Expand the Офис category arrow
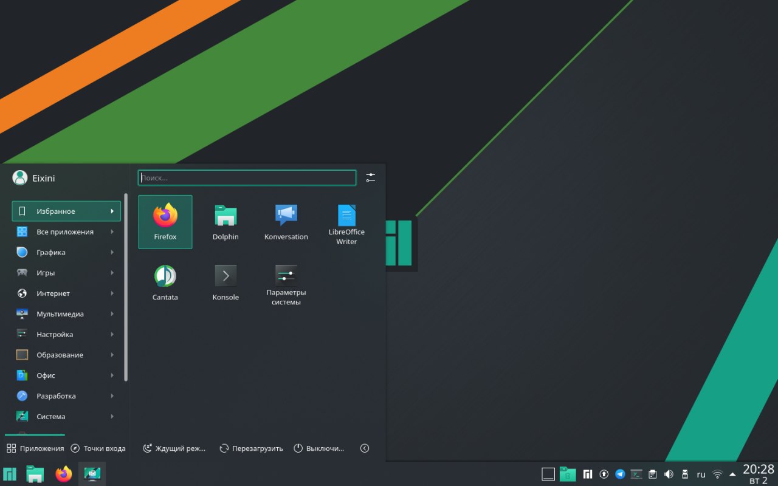 [x=112, y=375]
